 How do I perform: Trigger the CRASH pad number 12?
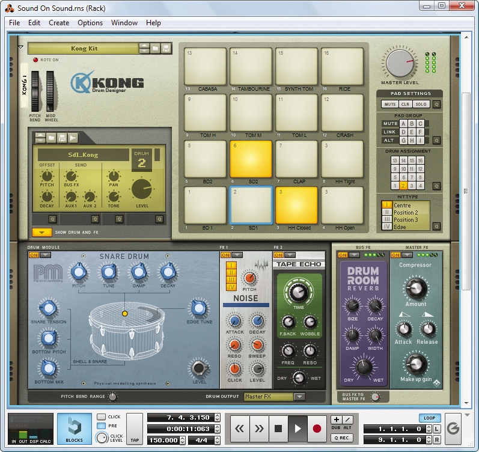point(342,112)
